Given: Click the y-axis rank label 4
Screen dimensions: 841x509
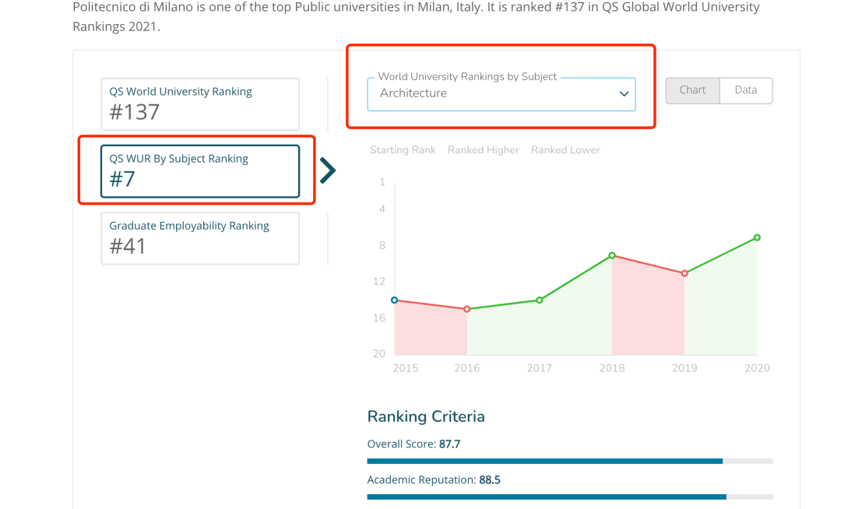Looking at the screenshot, I should (x=382, y=209).
